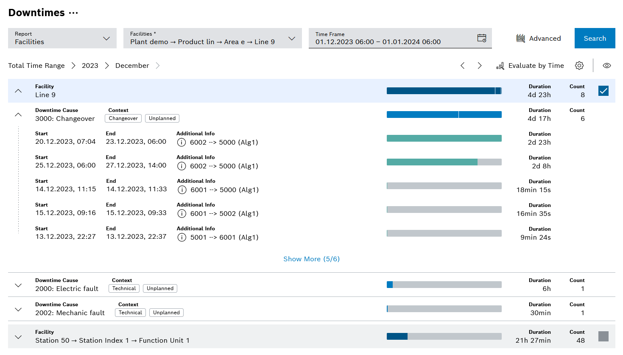Select December in the breadcrumb

(x=132, y=65)
